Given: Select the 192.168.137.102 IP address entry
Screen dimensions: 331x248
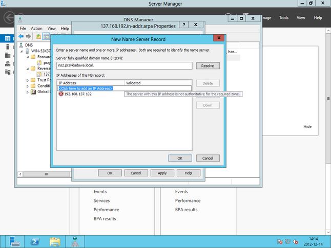Looking at the screenshot, I should [x=78, y=94].
